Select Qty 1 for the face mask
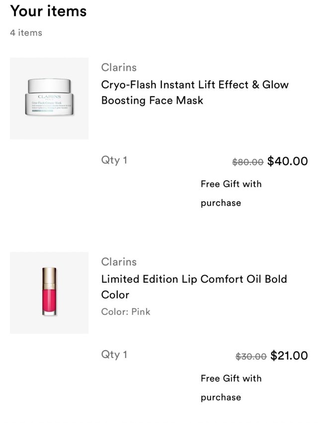 point(114,160)
